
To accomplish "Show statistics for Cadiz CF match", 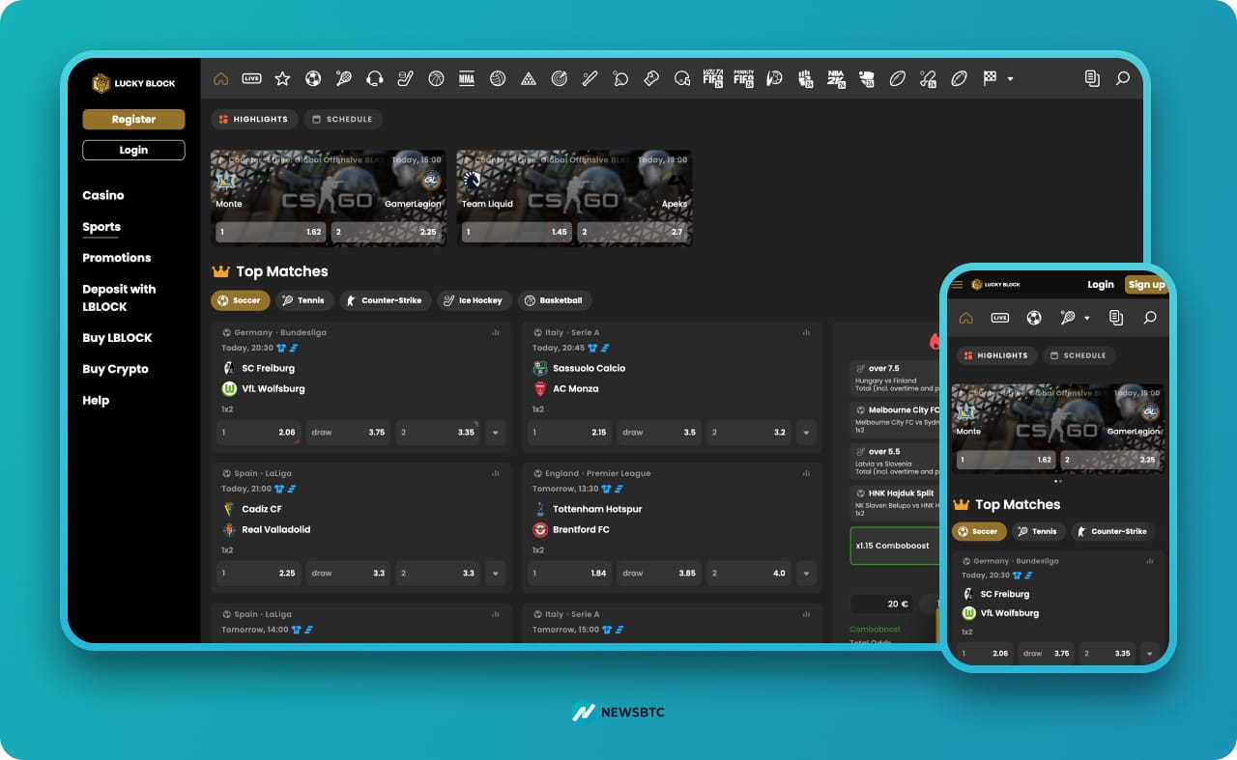I will point(496,473).
